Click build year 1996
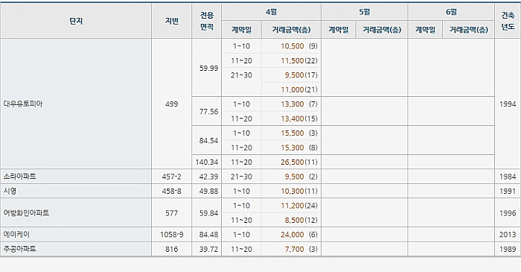Viewport: 521px width, 272px height. [508, 213]
